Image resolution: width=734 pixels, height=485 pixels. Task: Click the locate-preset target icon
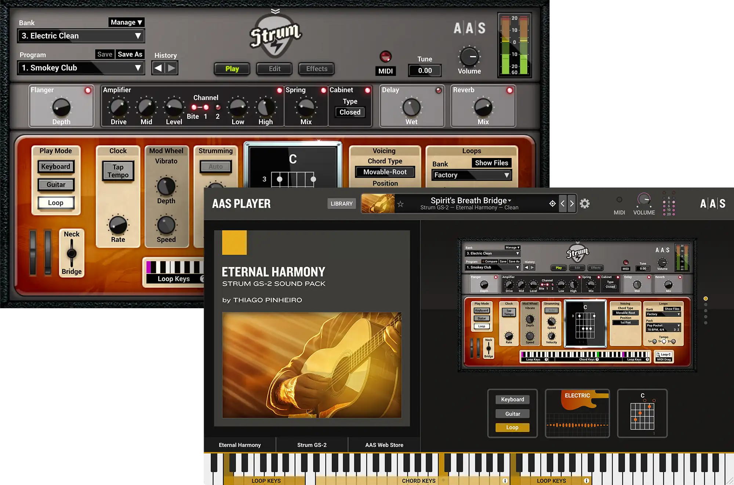pyautogui.click(x=552, y=204)
